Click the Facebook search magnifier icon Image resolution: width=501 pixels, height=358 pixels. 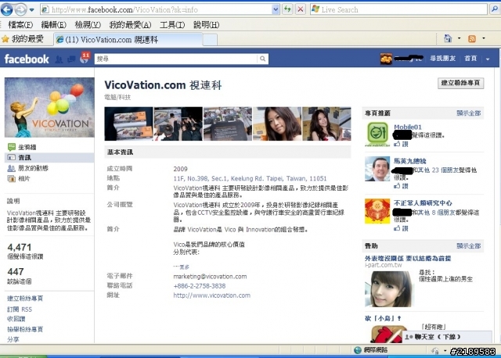click(263, 59)
